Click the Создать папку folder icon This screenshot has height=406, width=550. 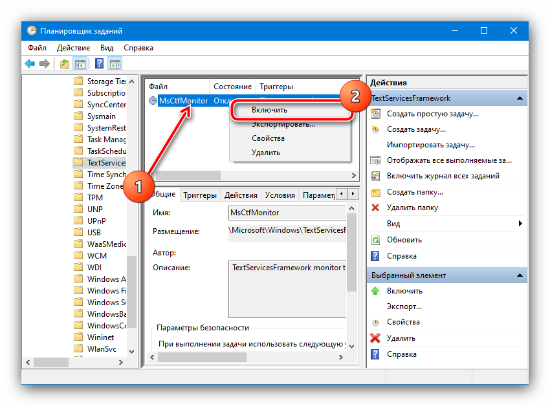(376, 192)
